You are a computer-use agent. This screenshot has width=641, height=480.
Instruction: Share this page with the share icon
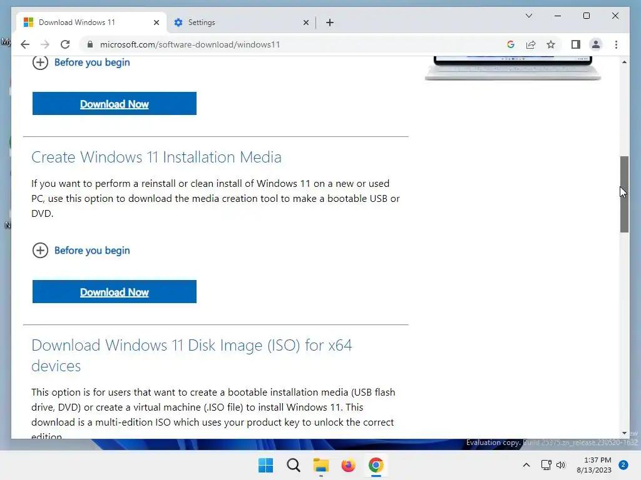click(x=531, y=44)
